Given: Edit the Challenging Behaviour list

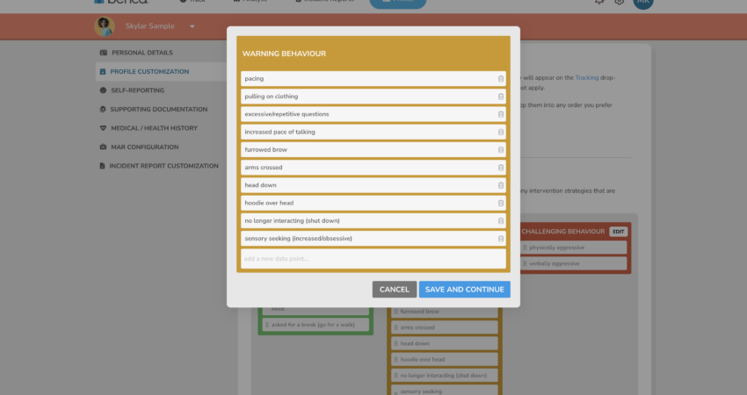Looking at the screenshot, I should tap(619, 232).
